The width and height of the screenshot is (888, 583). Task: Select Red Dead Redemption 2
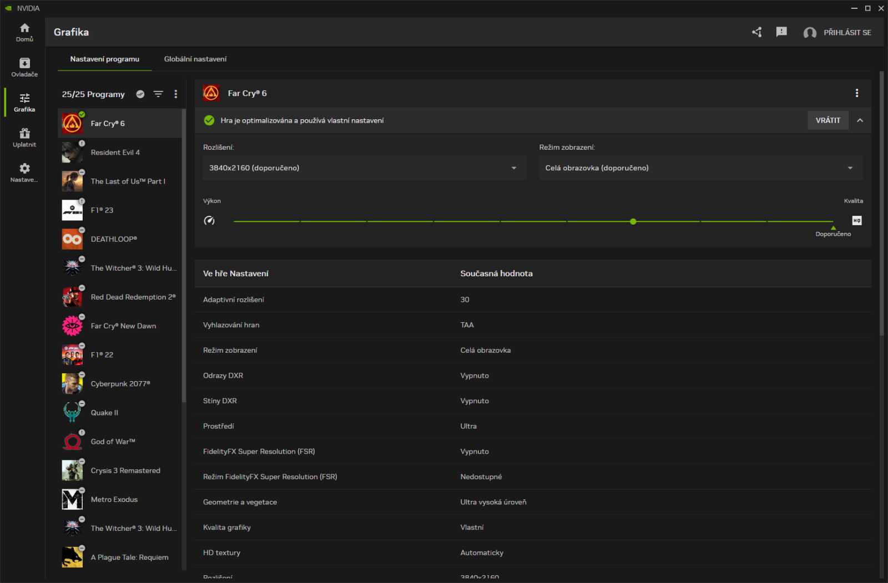(x=119, y=297)
